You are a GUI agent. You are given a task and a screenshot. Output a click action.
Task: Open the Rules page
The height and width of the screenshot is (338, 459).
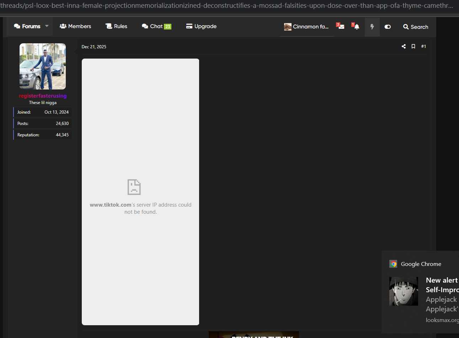116,26
